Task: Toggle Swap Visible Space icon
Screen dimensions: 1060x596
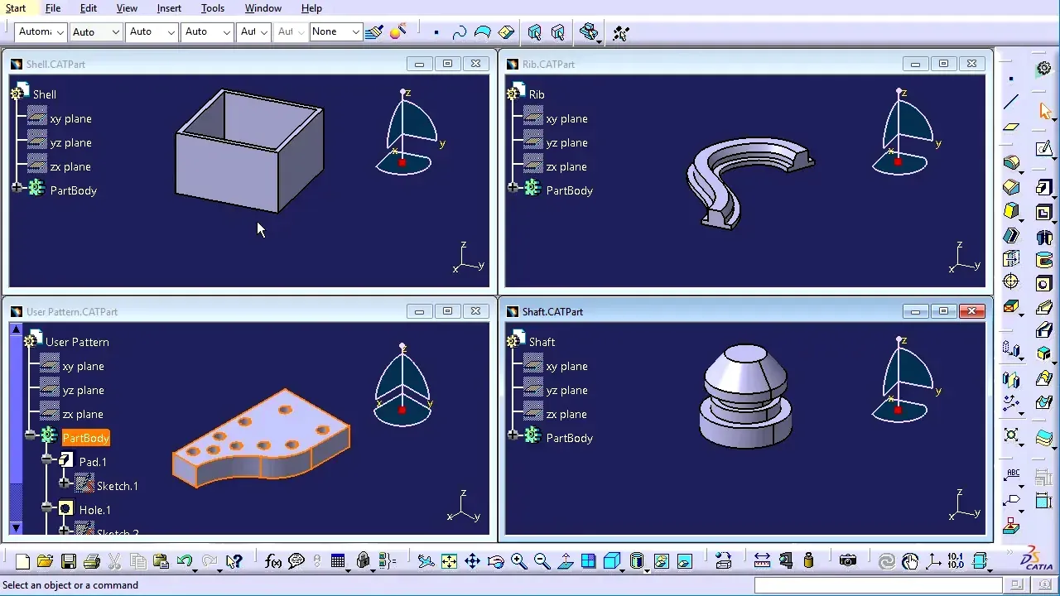Action: click(x=685, y=561)
